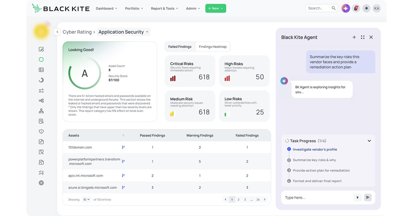The height and width of the screenshot is (216, 413).
Task: Open the Black Kite AI agent sparkle icon
Action: pyautogui.click(x=346, y=8)
